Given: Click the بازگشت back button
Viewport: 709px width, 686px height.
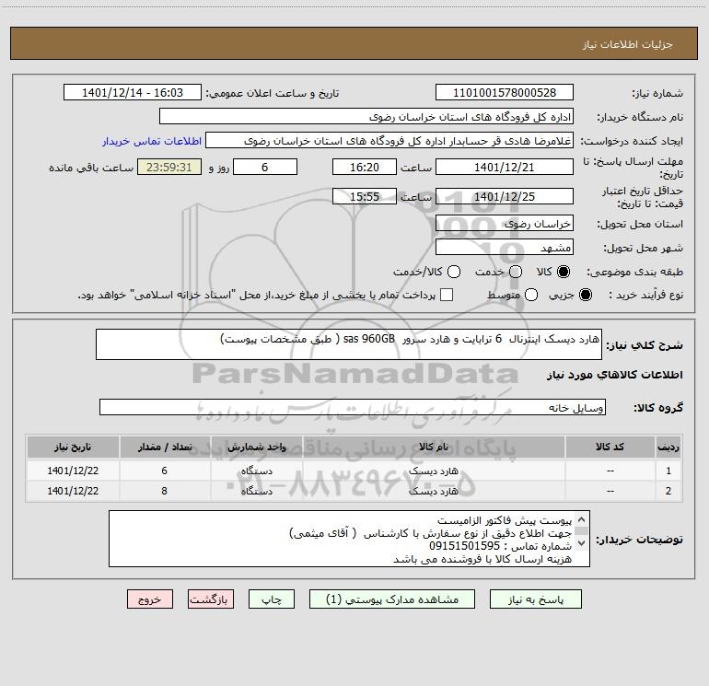Looking at the screenshot, I should click(x=211, y=599).
